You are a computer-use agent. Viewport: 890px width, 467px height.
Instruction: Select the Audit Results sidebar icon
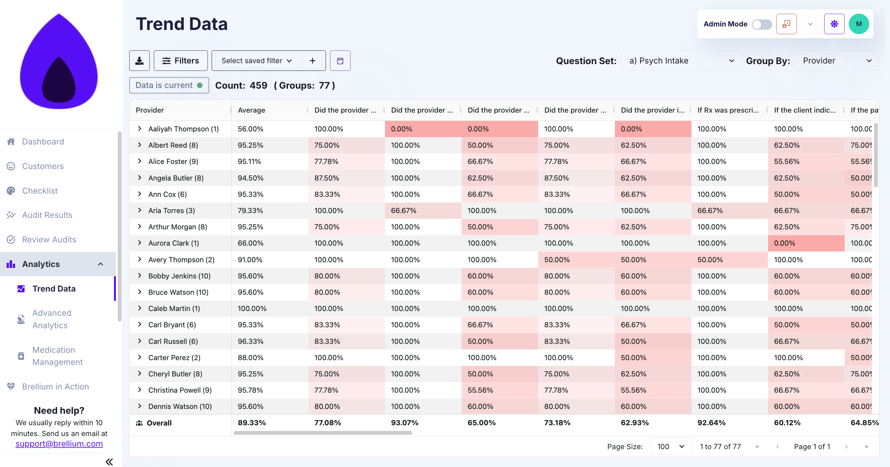(x=11, y=215)
